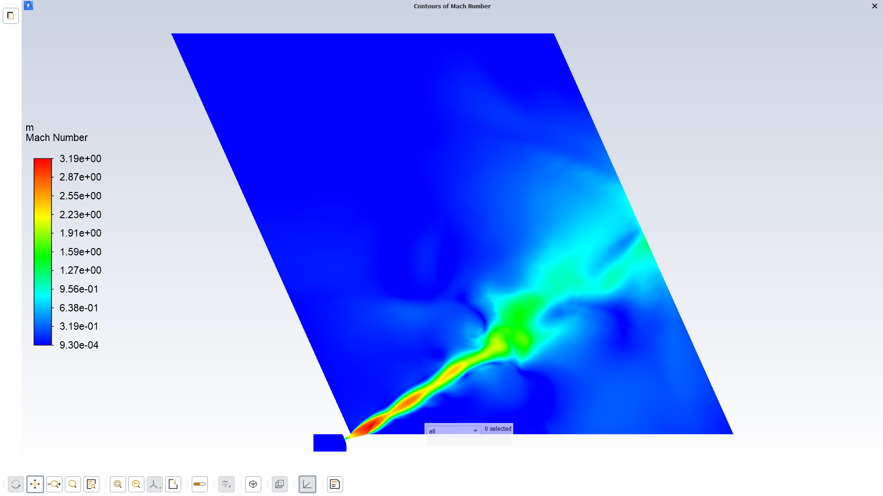This screenshot has width=883, height=496.
Task: Click the 'Contours of Mach Number' window title
Action: point(452,6)
